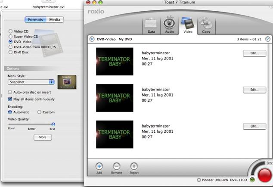Click the green icon beside the burn button

click(x=252, y=180)
